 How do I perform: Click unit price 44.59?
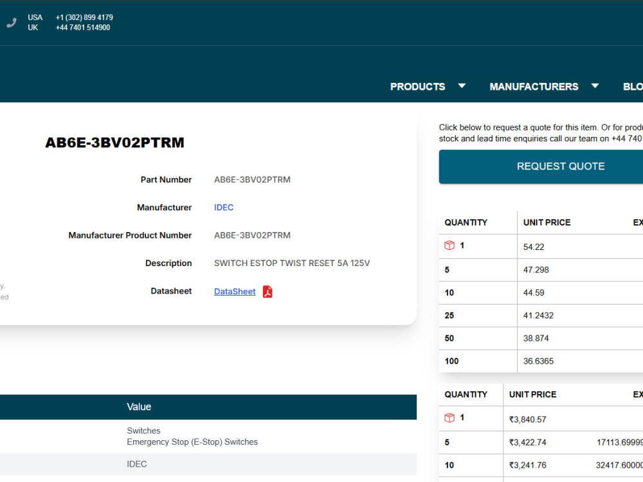tap(534, 292)
